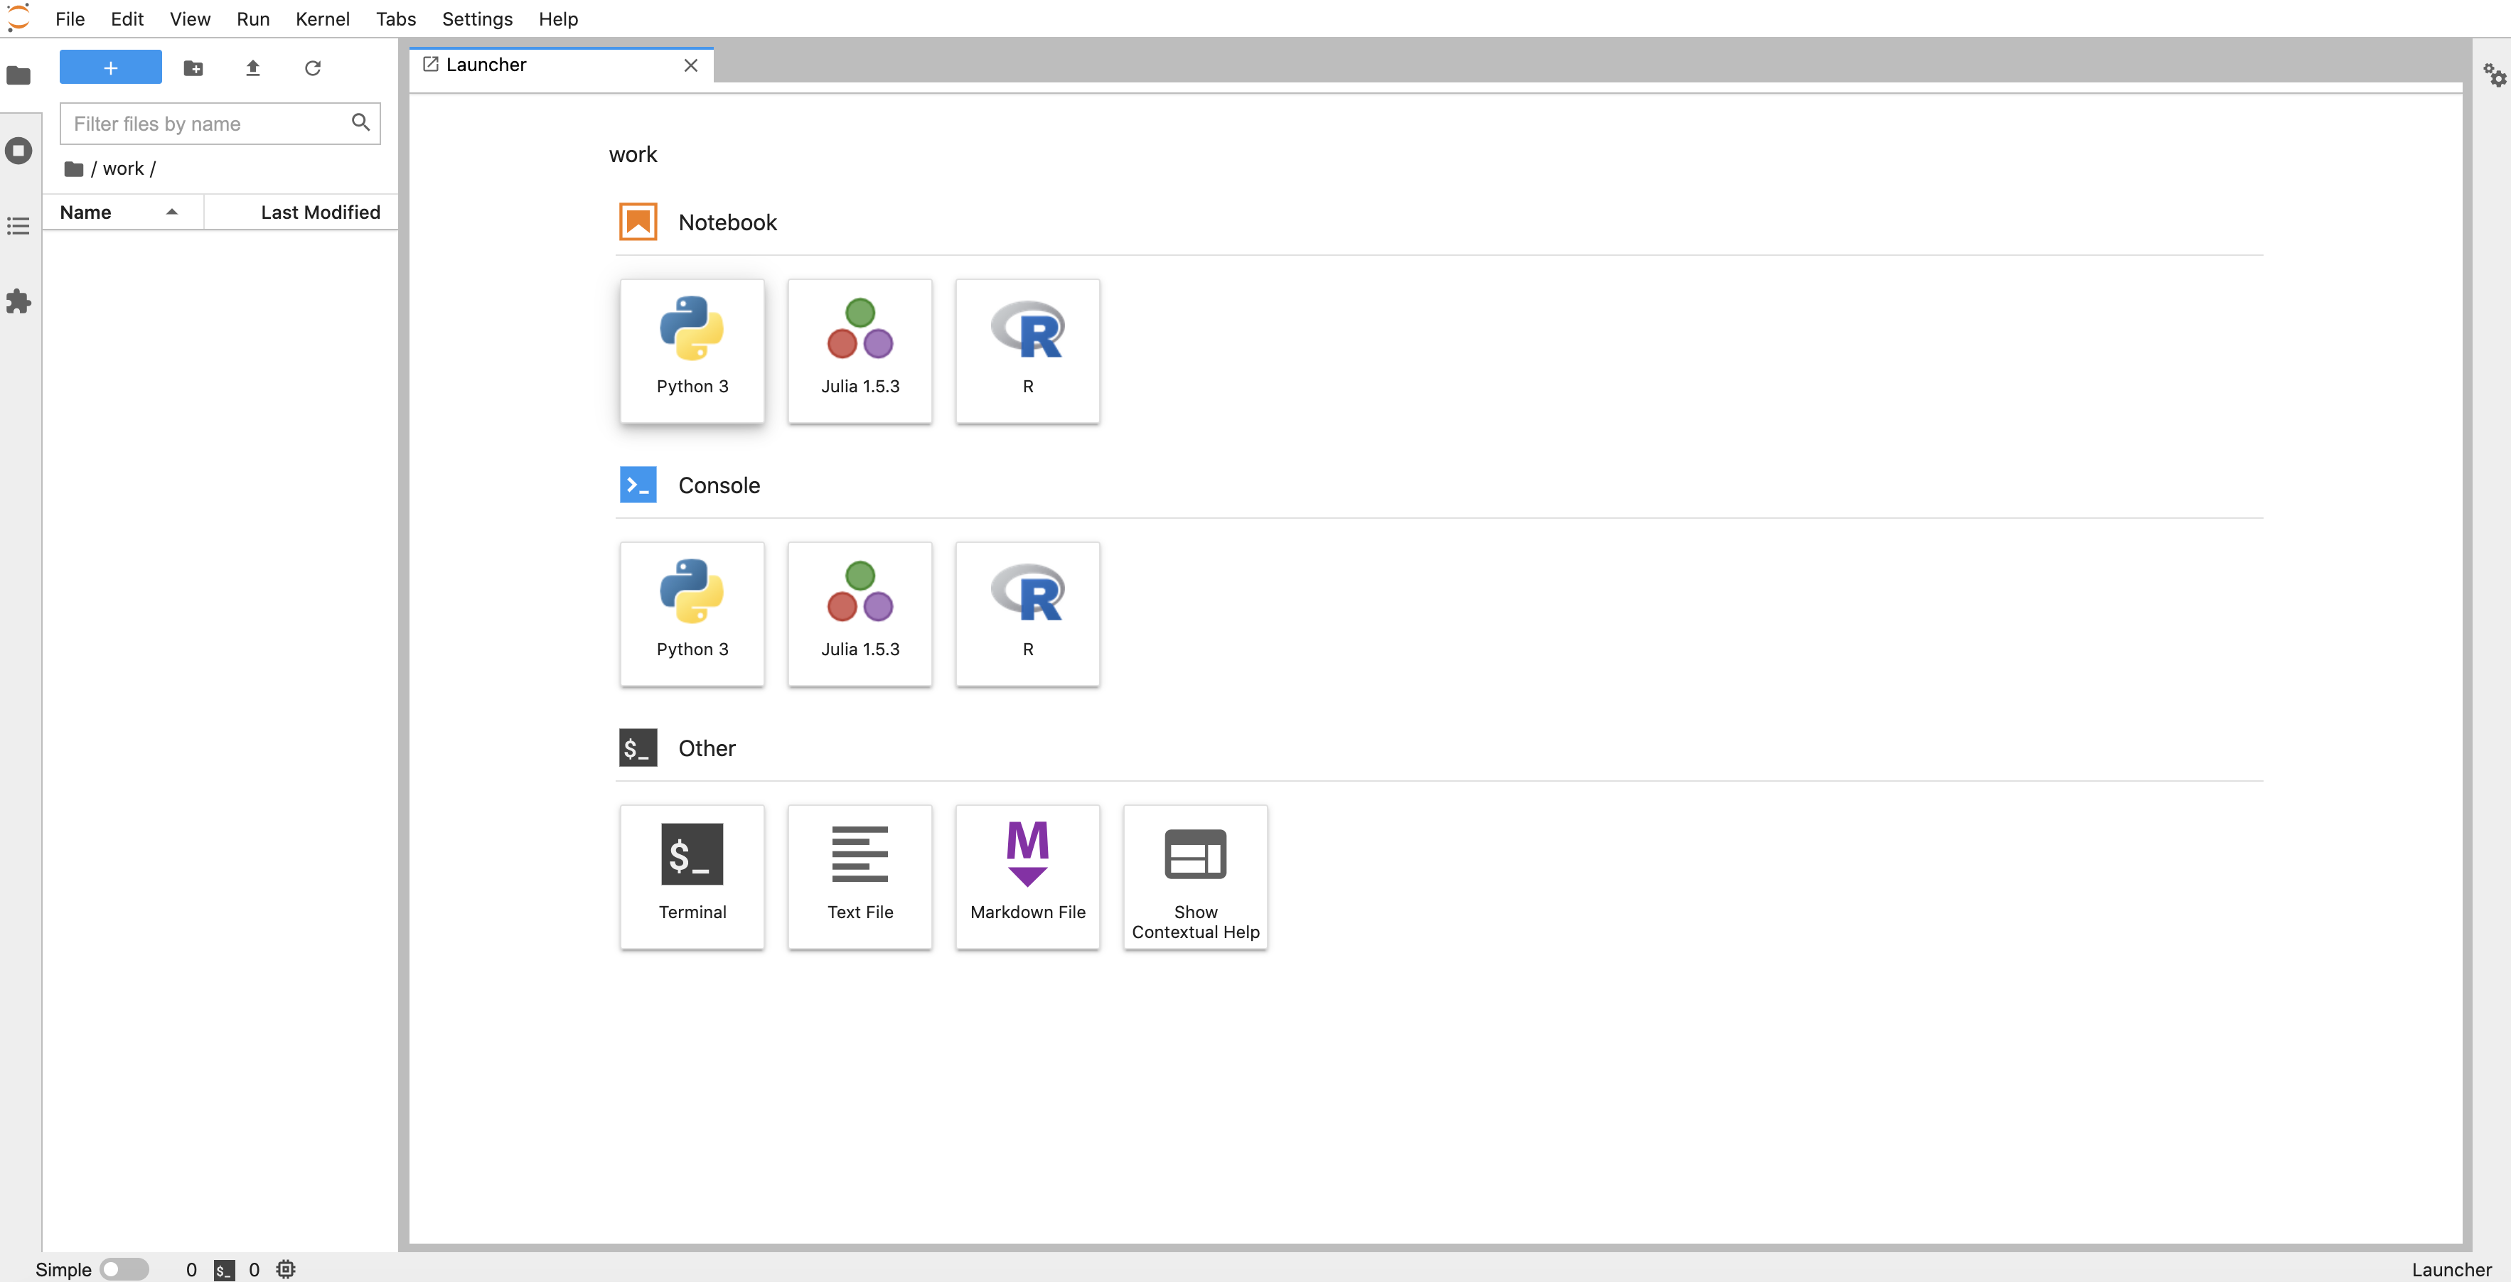Toggle Simple interface mode switch
The height and width of the screenshot is (1282, 2511).
pyautogui.click(x=124, y=1268)
